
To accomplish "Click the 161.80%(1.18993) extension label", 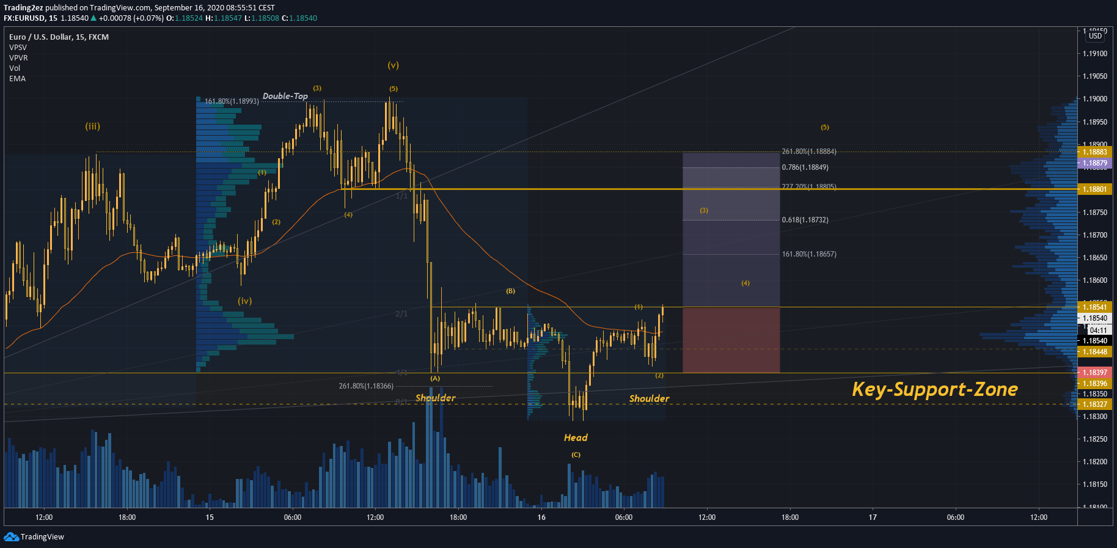I will [x=232, y=101].
